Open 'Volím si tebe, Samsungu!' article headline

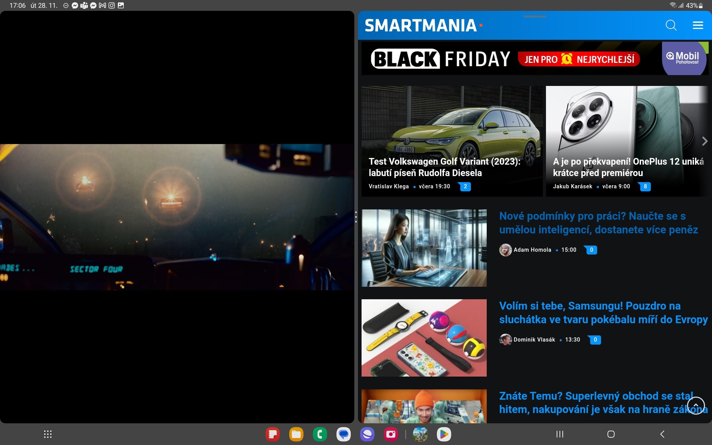604,313
